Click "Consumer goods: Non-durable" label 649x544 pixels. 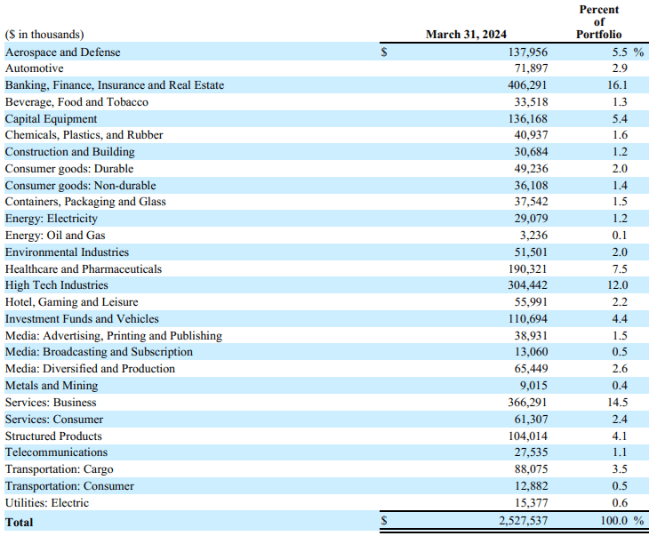pos(80,185)
